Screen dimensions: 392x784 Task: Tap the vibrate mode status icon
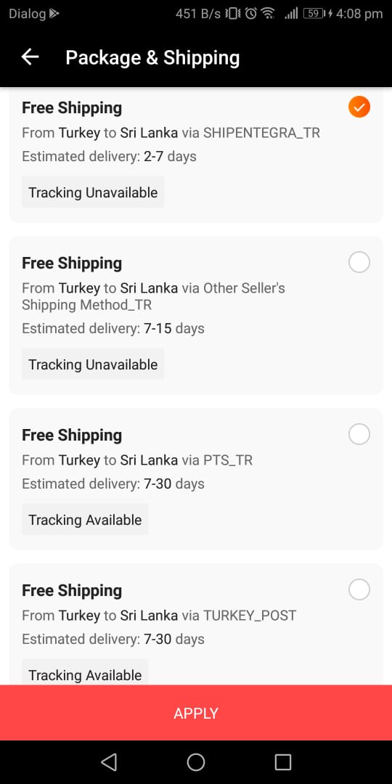pyautogui.click(x=233, y=14)
